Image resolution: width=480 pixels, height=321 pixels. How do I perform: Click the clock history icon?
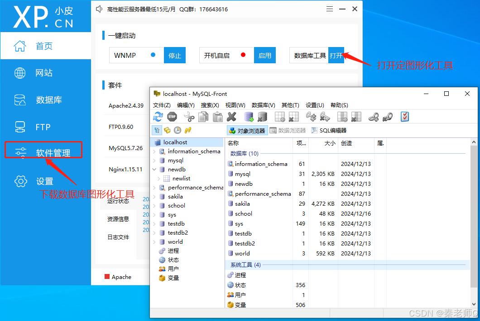click(178, 130)
